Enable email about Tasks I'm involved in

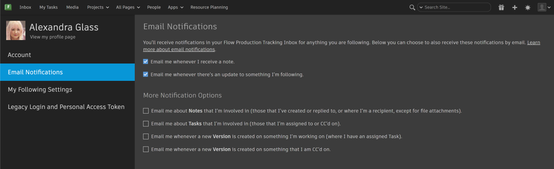click(146, 124)
